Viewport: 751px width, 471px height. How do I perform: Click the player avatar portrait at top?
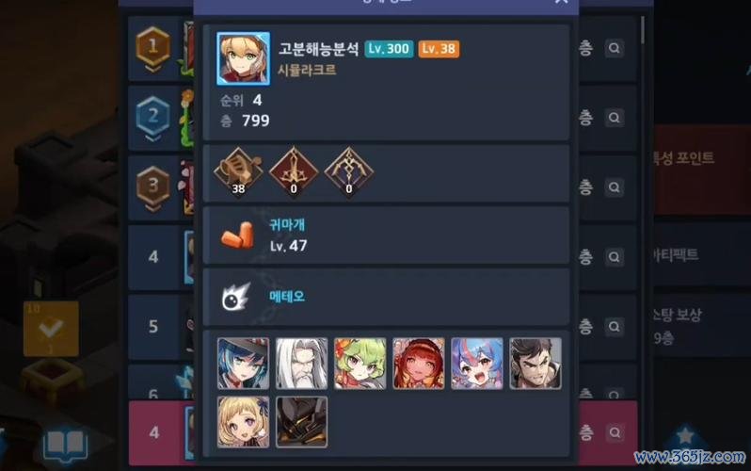click(x=244, y=58)
